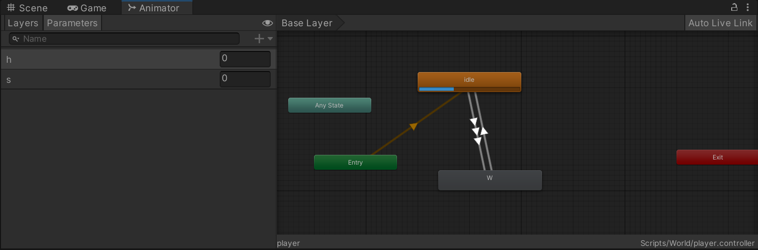Viewport: 758px width, 250px height.
Task: Click the value field of parameter h
Action: click(x=245, y=59)
